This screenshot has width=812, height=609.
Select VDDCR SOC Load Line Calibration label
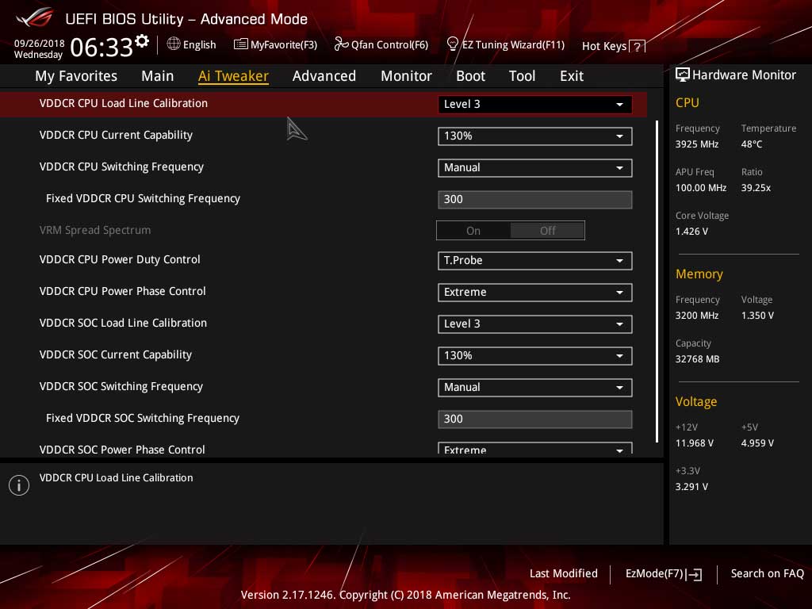tap(123, 324)
